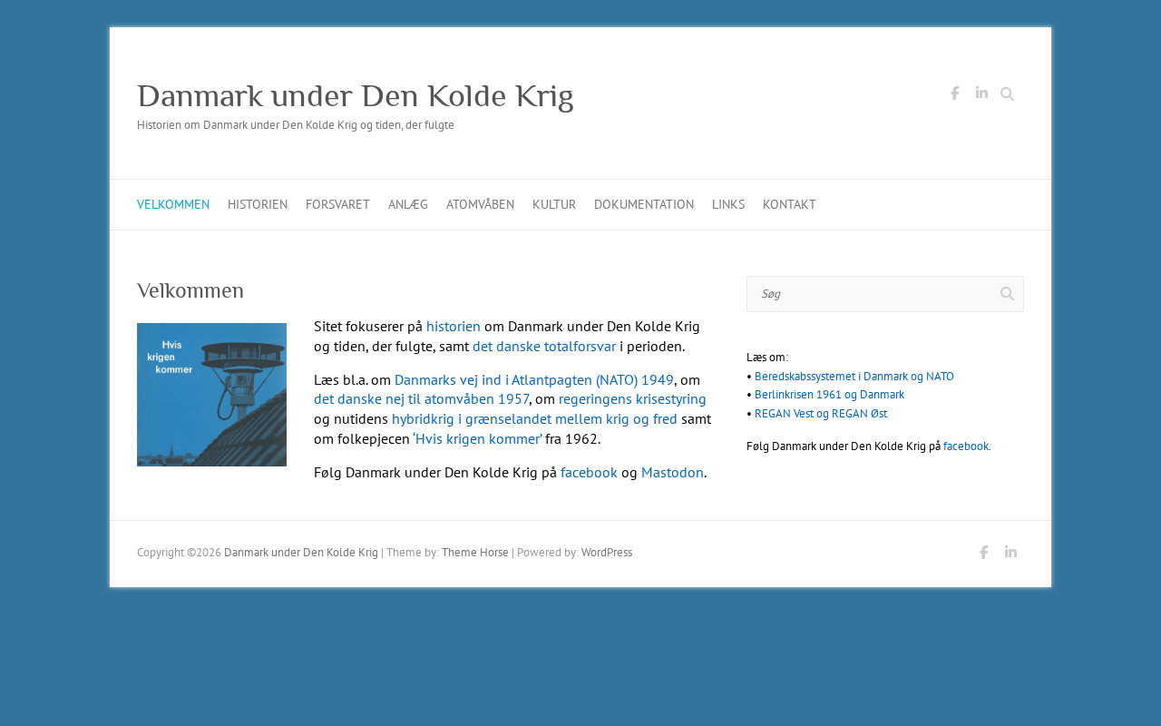Open the 'Hvis krigen kommer' cover image
The image size is (1161, 726).
tap(211, 395)
